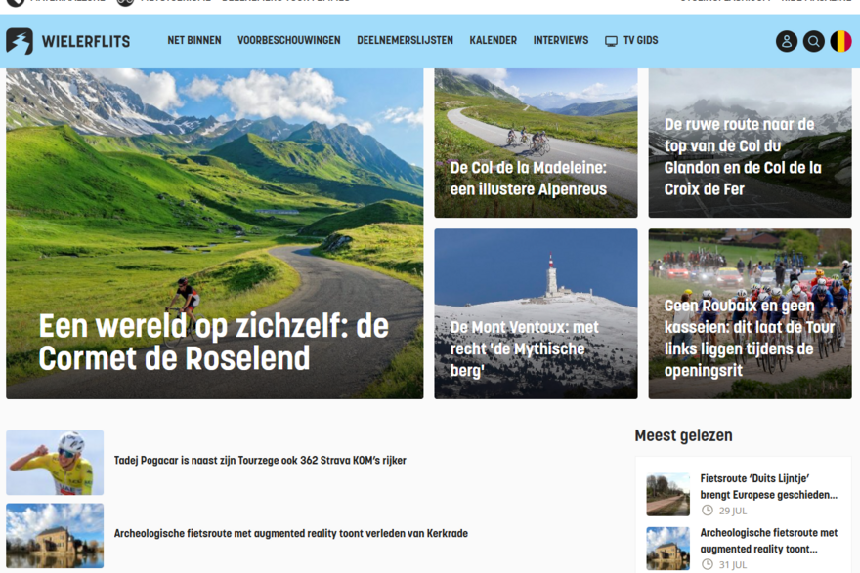Viewport: 860px width, 573px height.
Task: Open the KALENDER page
Action: [x=494, y=41]
